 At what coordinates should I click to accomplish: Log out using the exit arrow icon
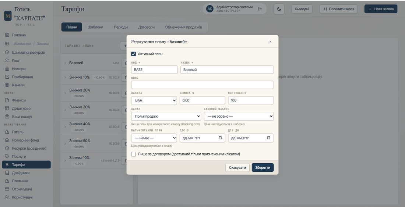260,9
